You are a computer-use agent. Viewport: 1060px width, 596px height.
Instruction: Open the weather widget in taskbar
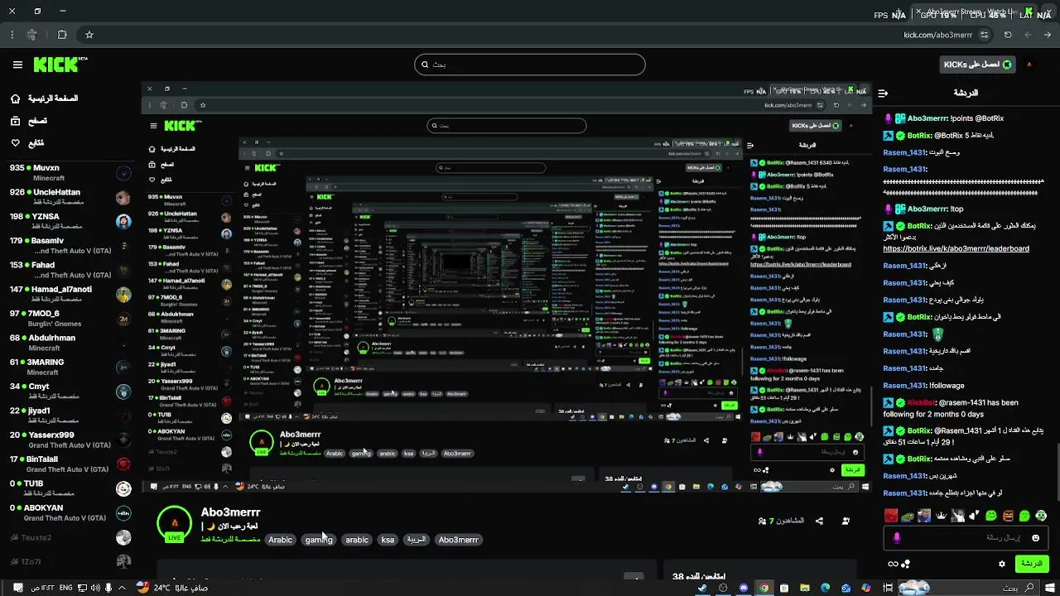point(172,588)
